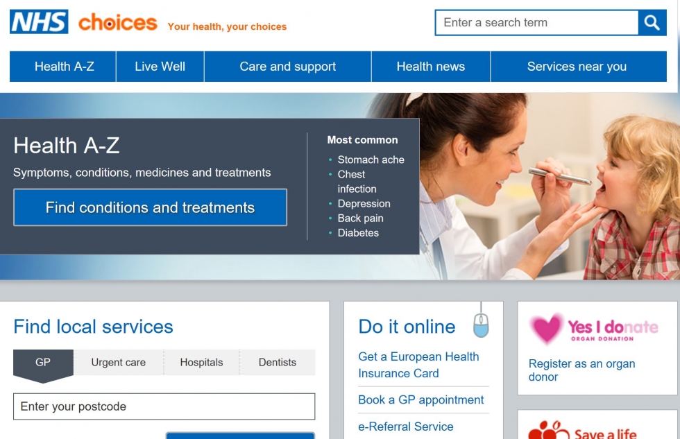
Task: Open Book a GP appointment link
Action: [420, 399]
